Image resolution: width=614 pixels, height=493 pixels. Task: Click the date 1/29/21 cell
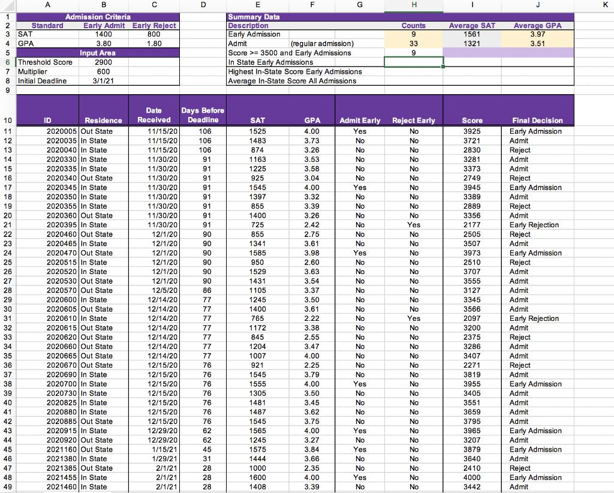[154, 459]
